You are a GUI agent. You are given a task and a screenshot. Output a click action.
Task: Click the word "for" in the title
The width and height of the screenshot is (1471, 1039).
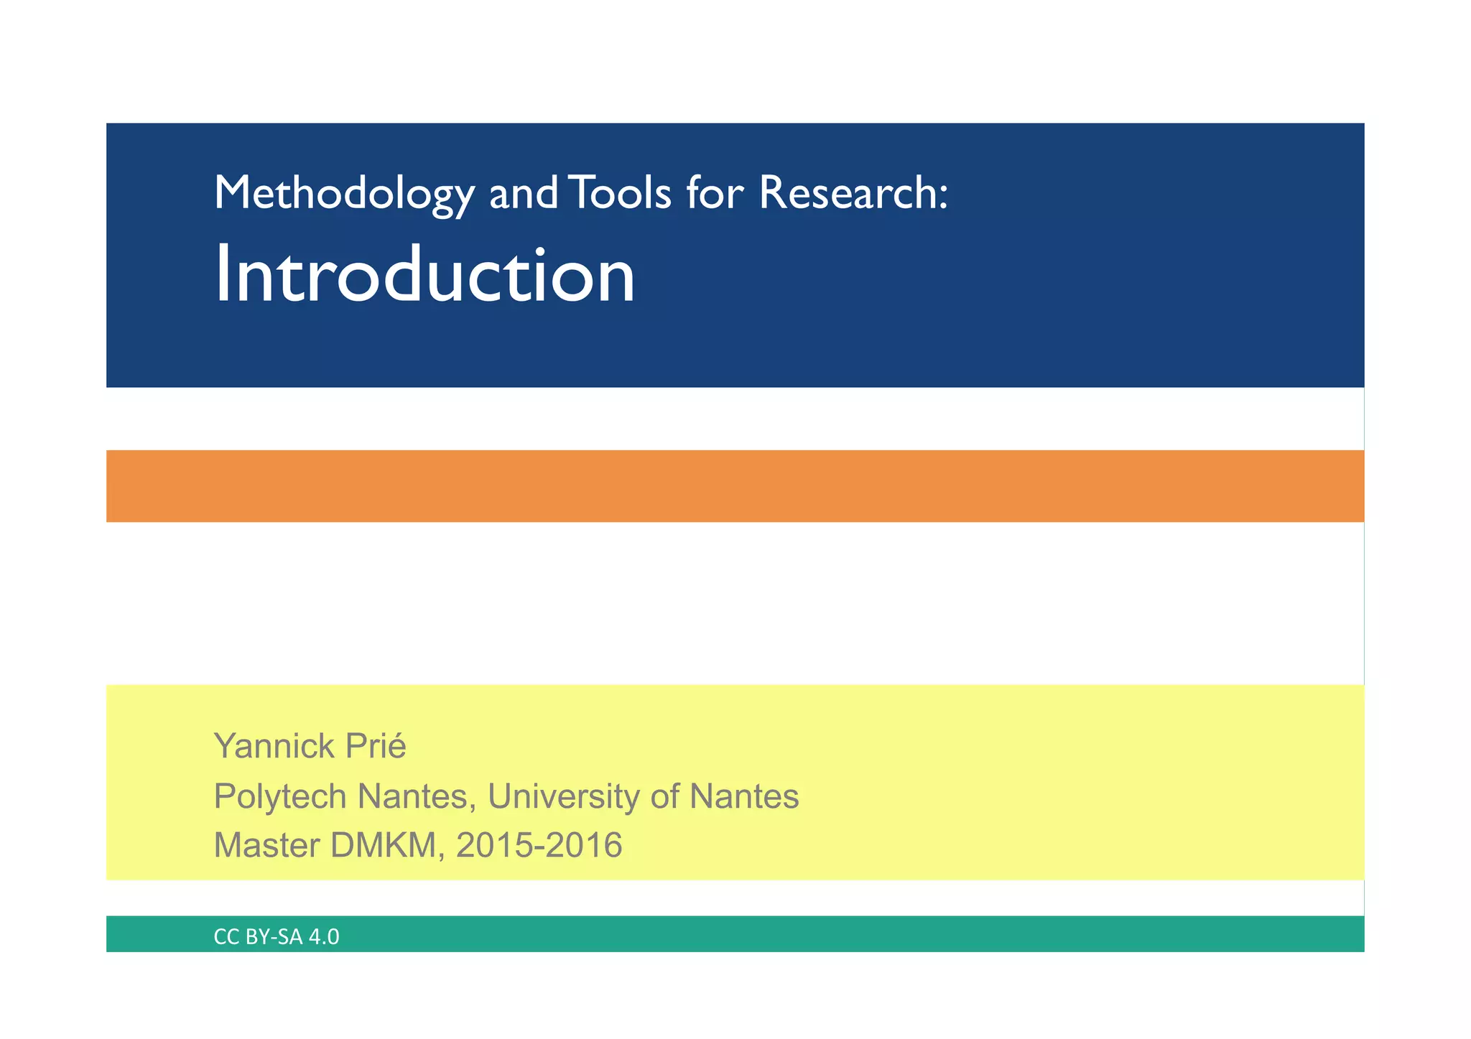point(715,193)
